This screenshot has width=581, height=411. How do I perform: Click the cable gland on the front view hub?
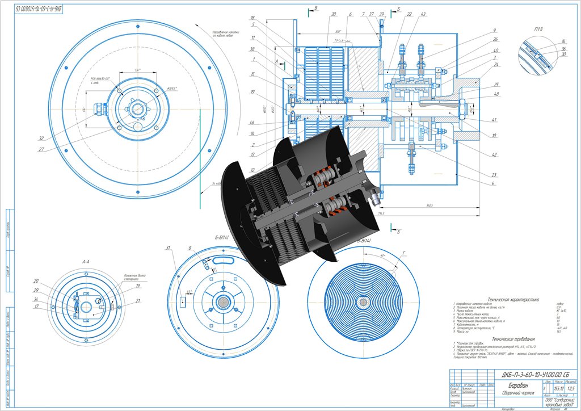tap(101, 109)
